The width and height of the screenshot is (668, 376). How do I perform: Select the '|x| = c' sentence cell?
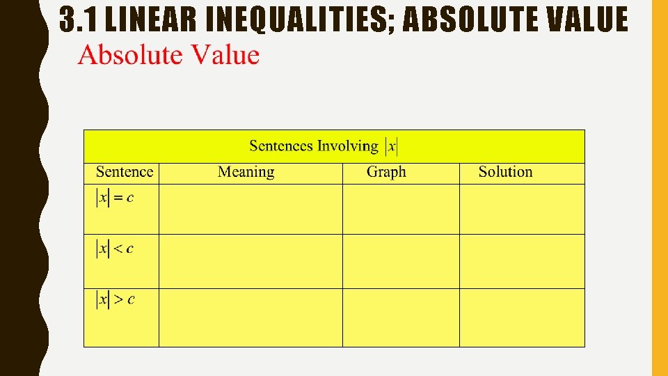point(121,210)
